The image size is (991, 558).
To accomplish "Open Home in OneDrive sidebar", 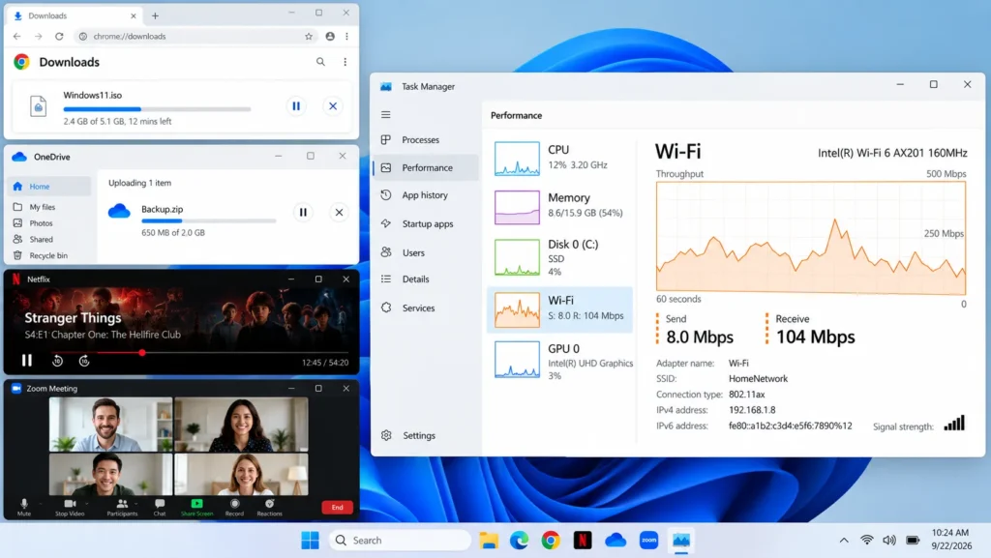I will [x=49, y=187].
